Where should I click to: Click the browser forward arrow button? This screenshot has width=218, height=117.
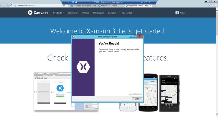pos(8,5)
